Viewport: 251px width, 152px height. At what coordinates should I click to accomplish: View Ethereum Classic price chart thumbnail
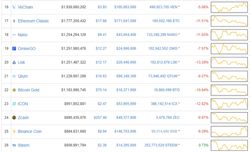(x=229, y=21)
